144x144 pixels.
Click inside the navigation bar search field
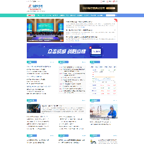[110, 15]
